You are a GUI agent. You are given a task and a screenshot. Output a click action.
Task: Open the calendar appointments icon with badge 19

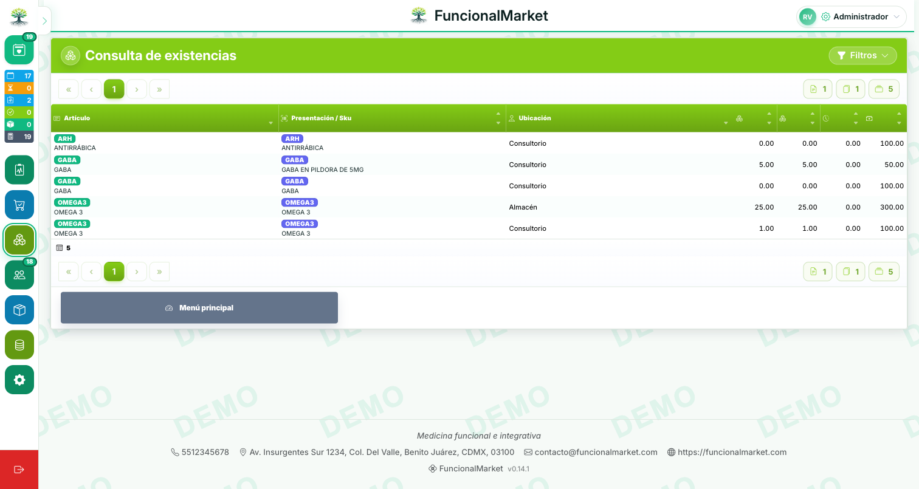point(19,50)
